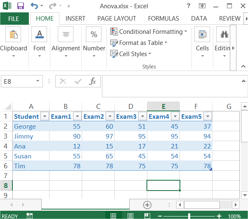
Task: Expand the formula bar
Action: pyautogui.click(x=243, y=81)
